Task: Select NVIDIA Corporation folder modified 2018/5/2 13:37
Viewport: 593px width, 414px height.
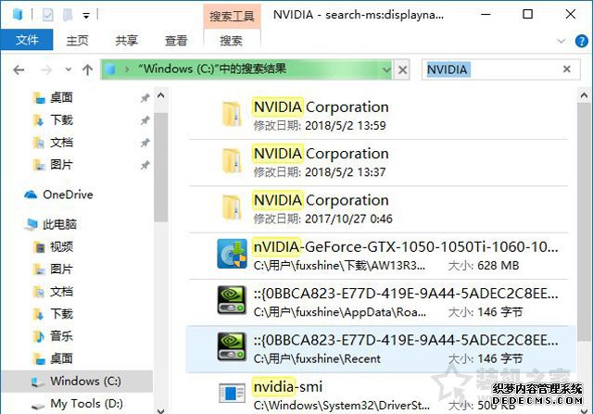Action: point(378,162)
